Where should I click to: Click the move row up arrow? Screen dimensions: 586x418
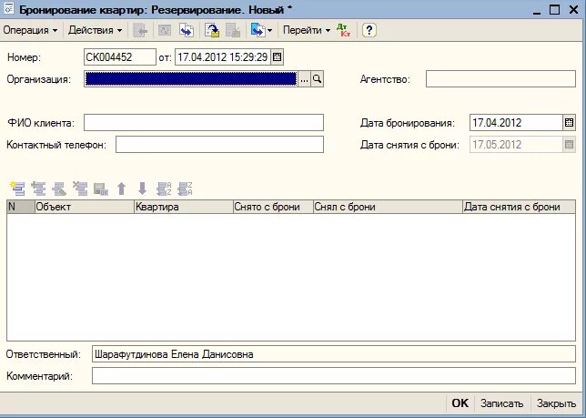point(121,189)
